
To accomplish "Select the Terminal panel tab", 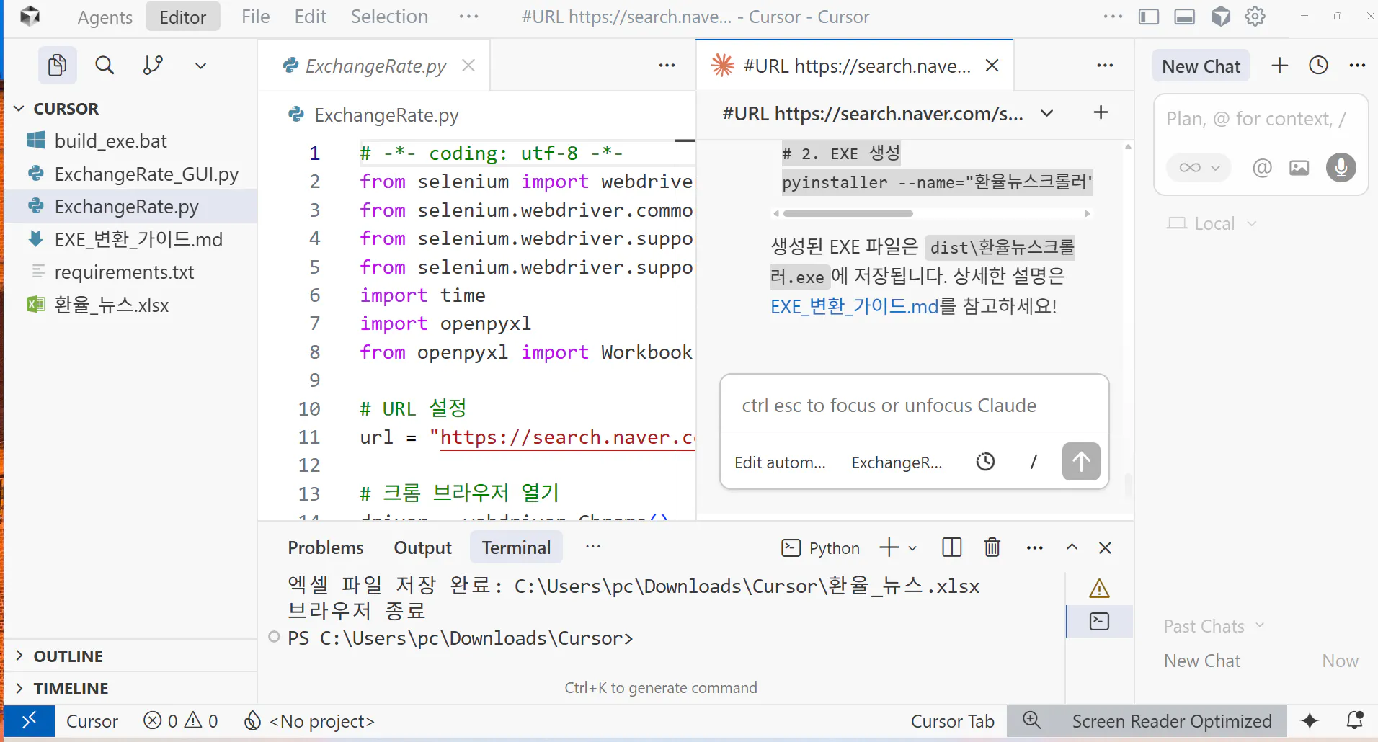I will tap(516, 547).
